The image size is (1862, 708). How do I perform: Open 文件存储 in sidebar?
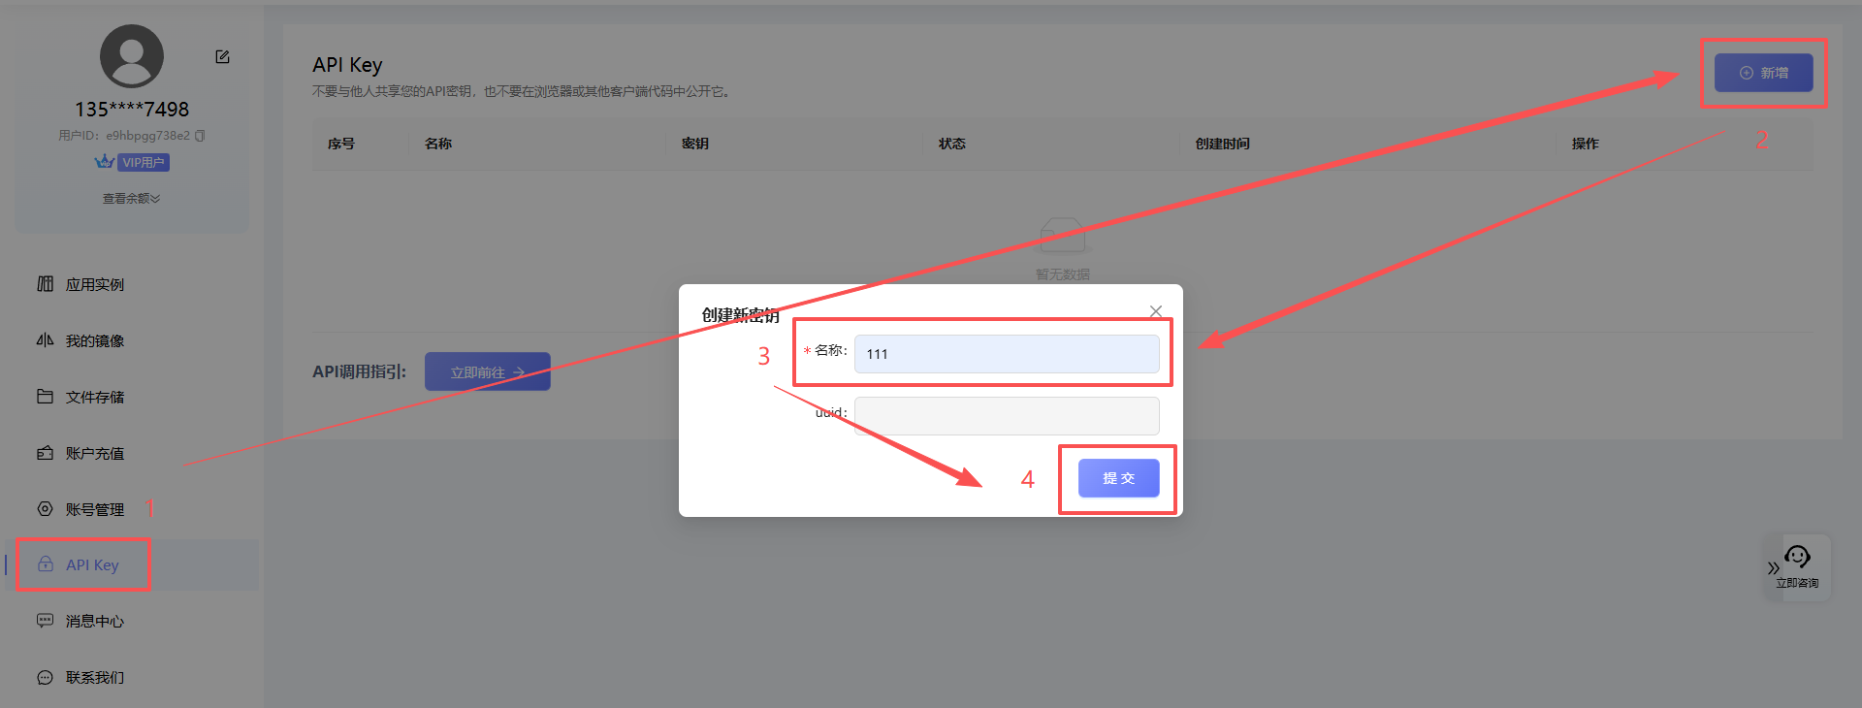94,397
